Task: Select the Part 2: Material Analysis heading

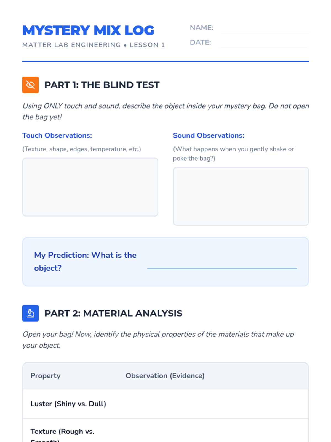Action: point(113,313)
